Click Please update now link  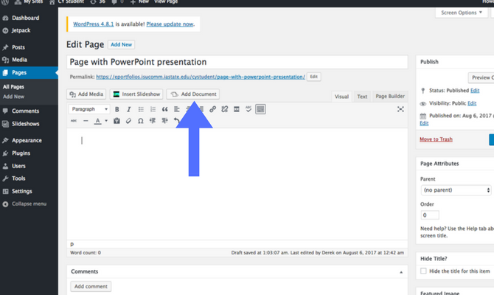[170, 24]
